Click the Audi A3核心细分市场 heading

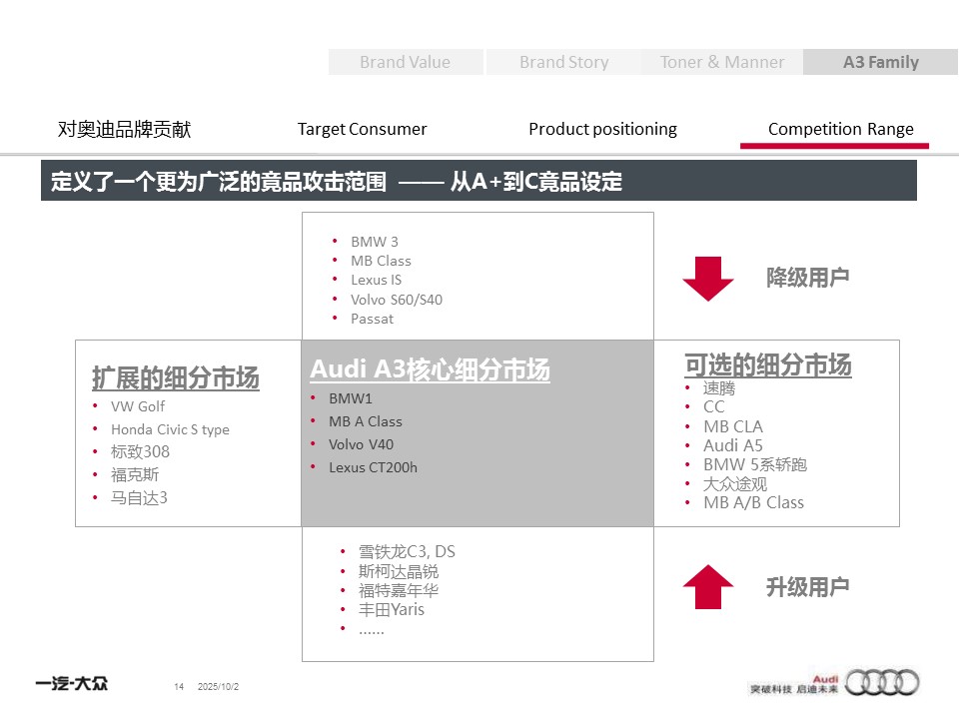coord(430,369)
